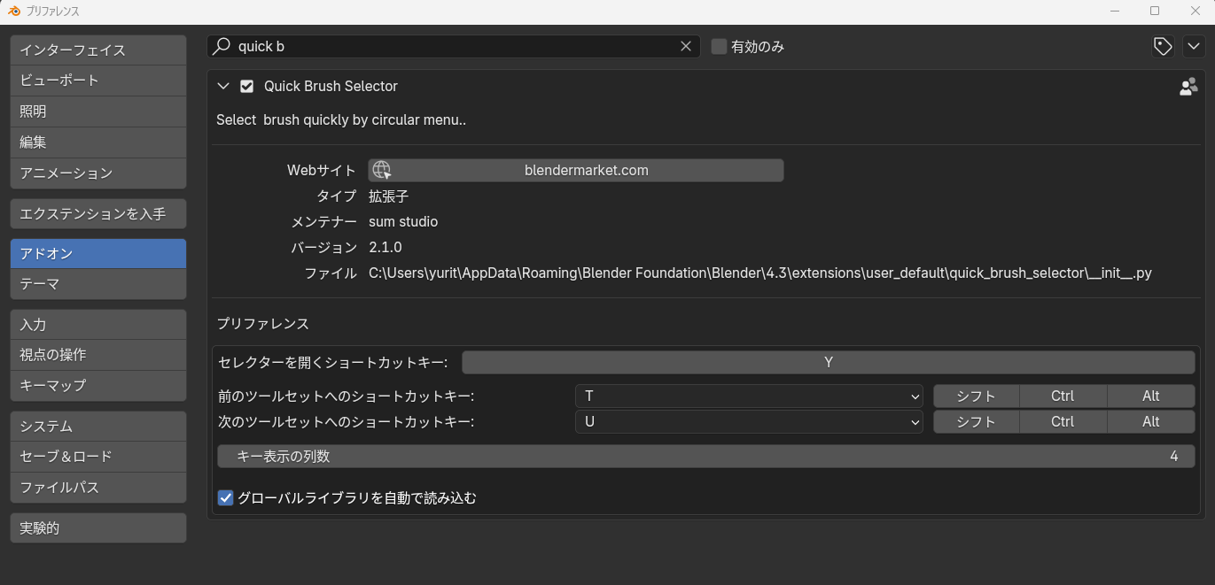Select the アドオン section
1215x585 pixels.
click(98, 253)
